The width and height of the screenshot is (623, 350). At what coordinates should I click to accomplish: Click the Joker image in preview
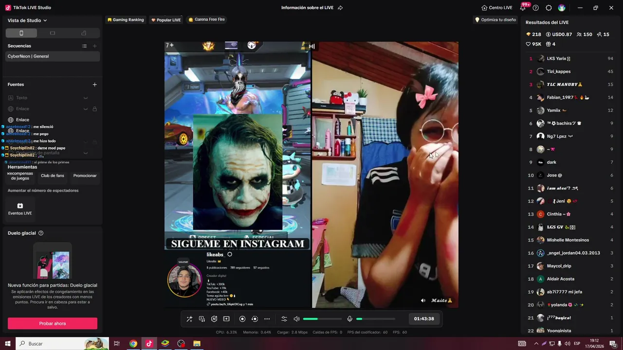pos(238,172)
